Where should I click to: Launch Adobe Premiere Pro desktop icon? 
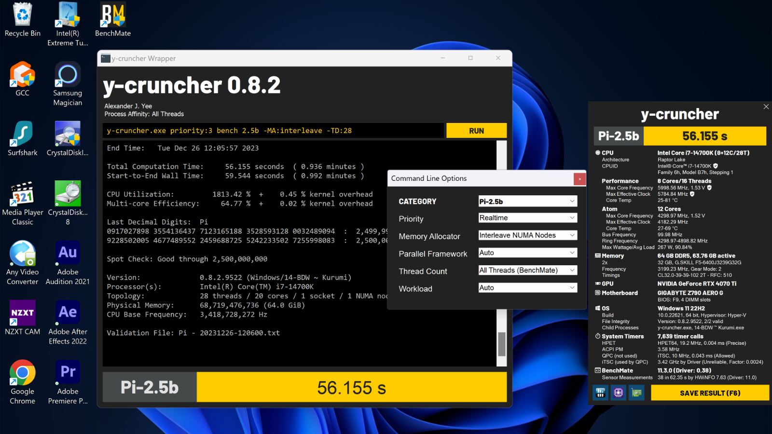point(68,383)
